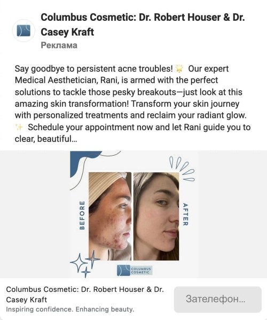Screen dimensions: 267x320
Task: Click the Зателефон… call button
Action: tap(218, 299)
